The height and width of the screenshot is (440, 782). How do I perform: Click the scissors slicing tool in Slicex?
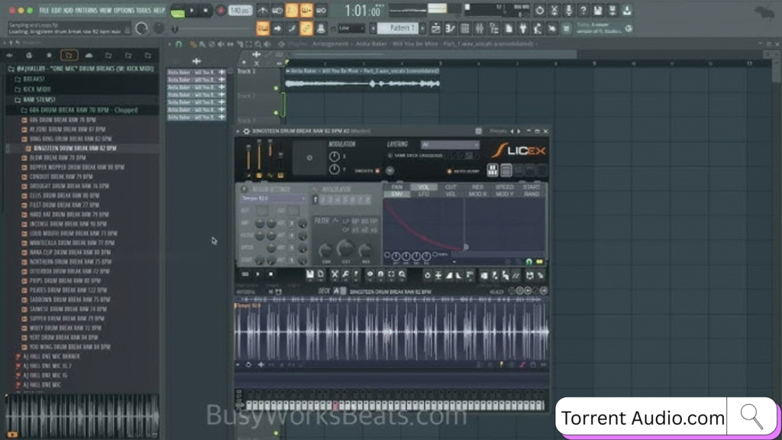(x=346, y=274)
